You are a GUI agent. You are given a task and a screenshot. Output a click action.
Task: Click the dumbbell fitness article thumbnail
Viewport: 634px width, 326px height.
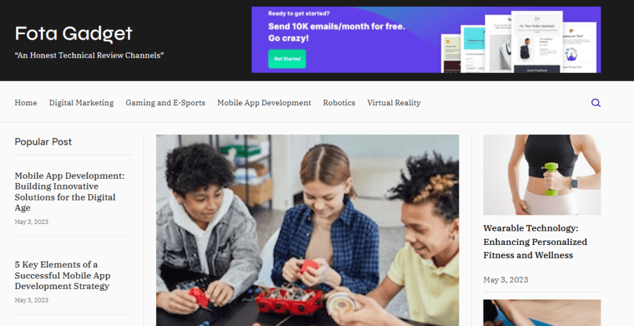542,174
